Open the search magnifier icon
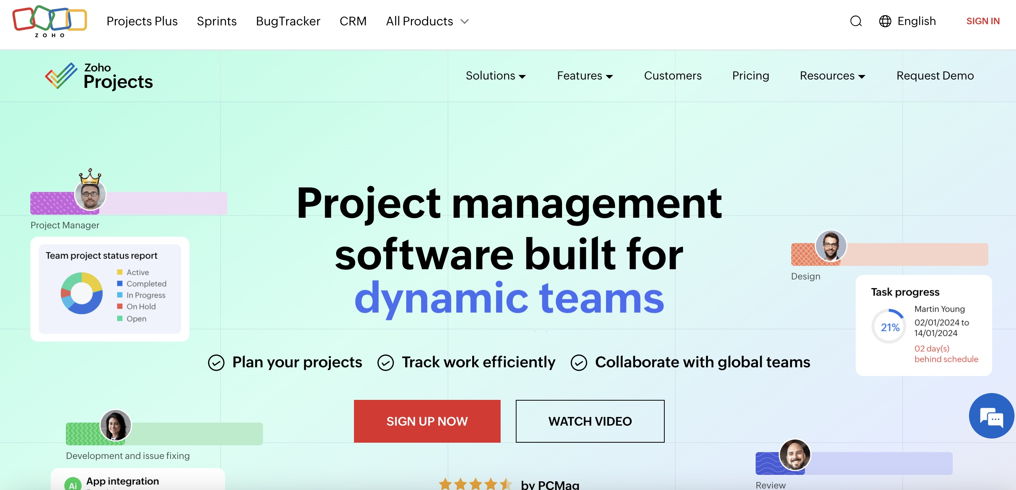 click(855, 21)
